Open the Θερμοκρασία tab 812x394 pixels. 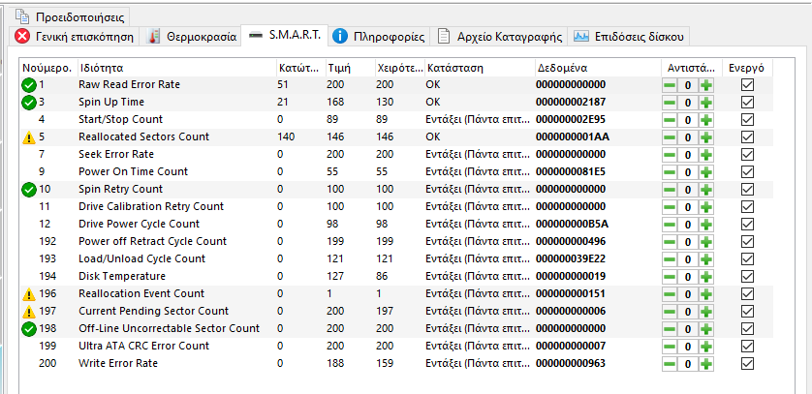click(x=193, y=37)
